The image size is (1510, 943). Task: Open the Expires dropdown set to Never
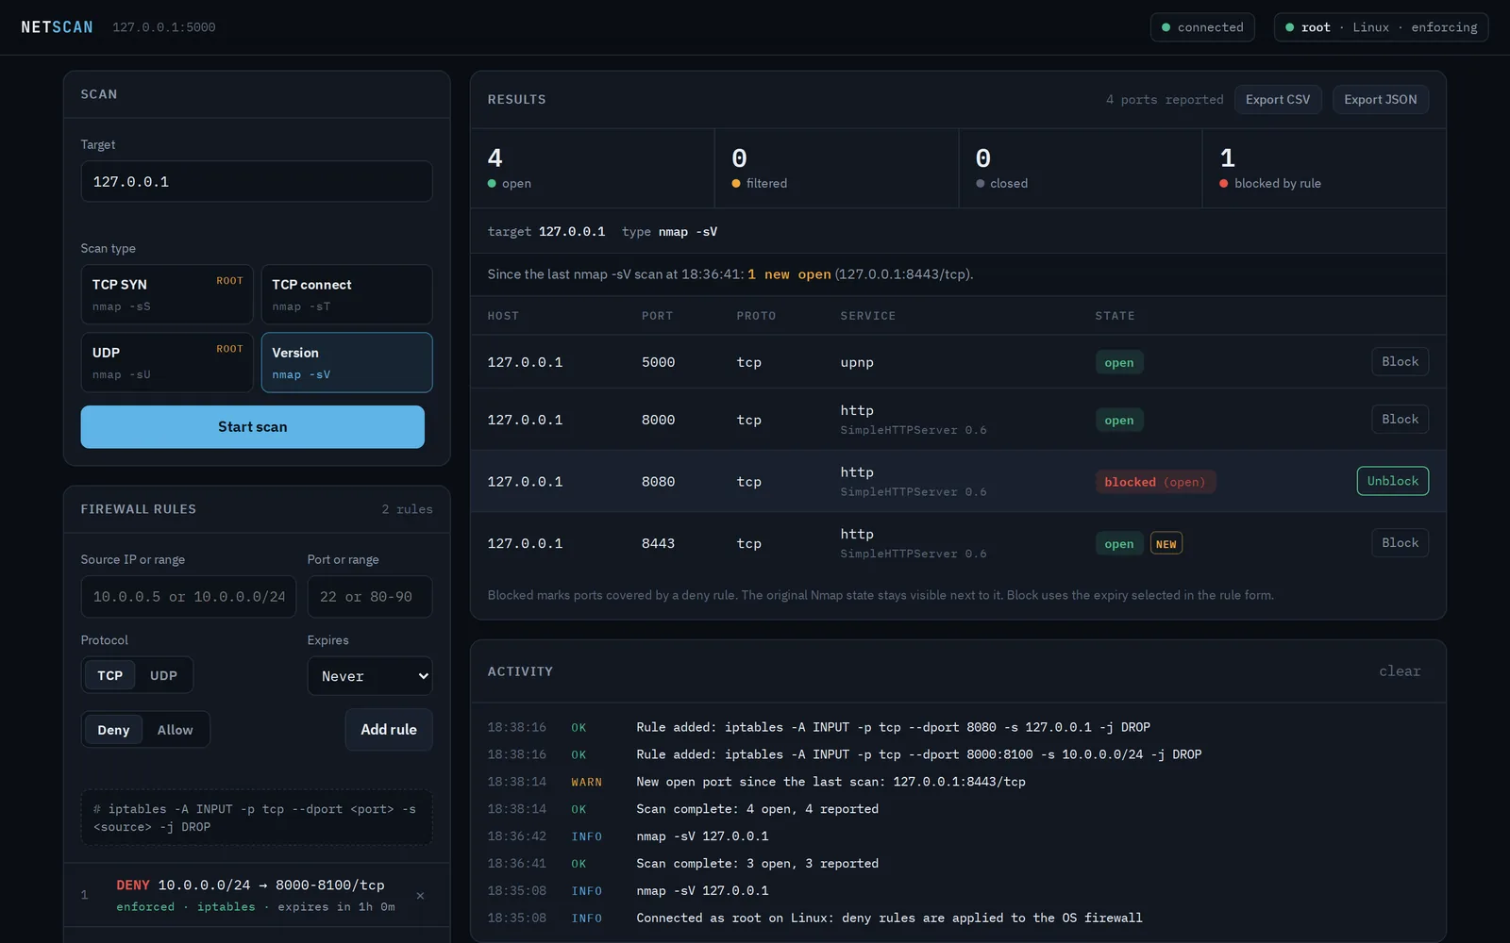370,676
